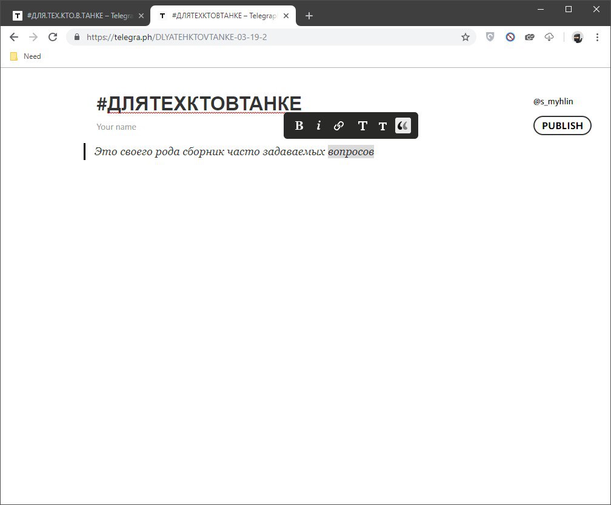Click the @s_myhlin account label
Screen dimensions: 611x505
553,101
